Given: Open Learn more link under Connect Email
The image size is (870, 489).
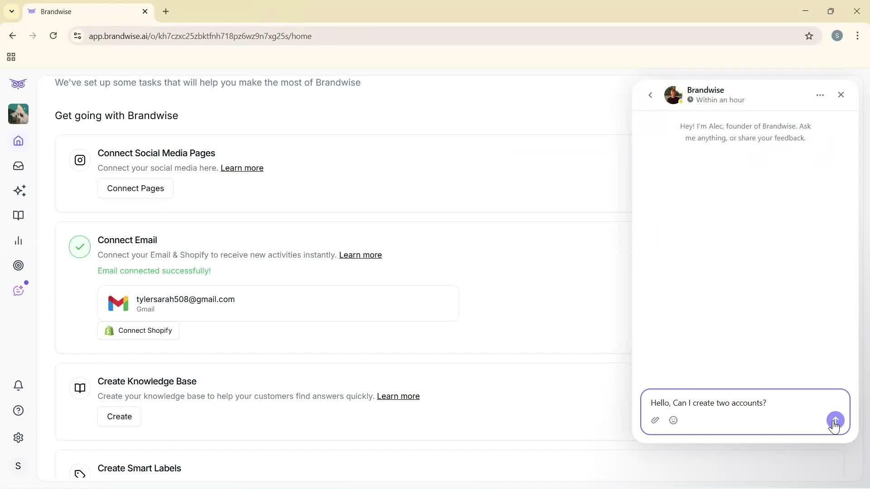Looking at the screenshot, I should [360, 255].
